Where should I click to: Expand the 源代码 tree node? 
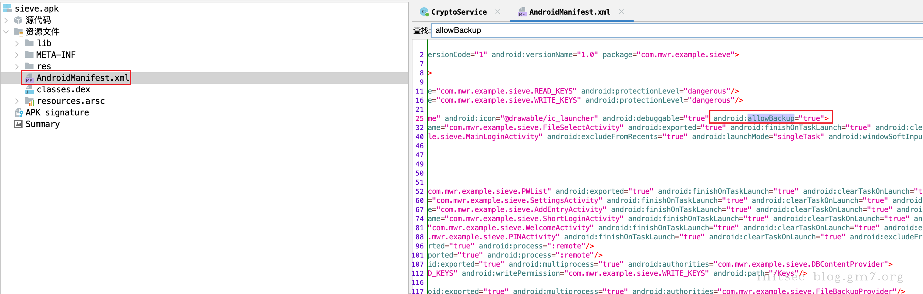click(6, 20)
